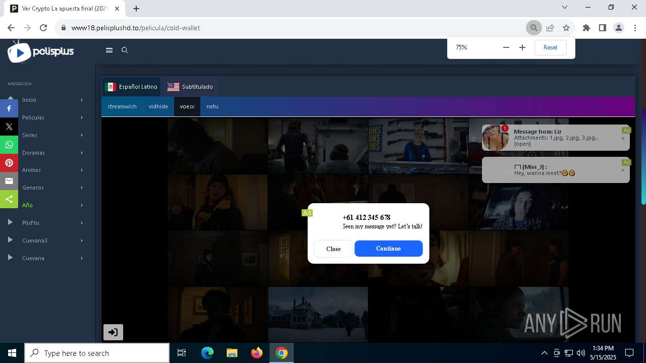
Task: Select Subtitulado language tab
Action: point(190,87)
